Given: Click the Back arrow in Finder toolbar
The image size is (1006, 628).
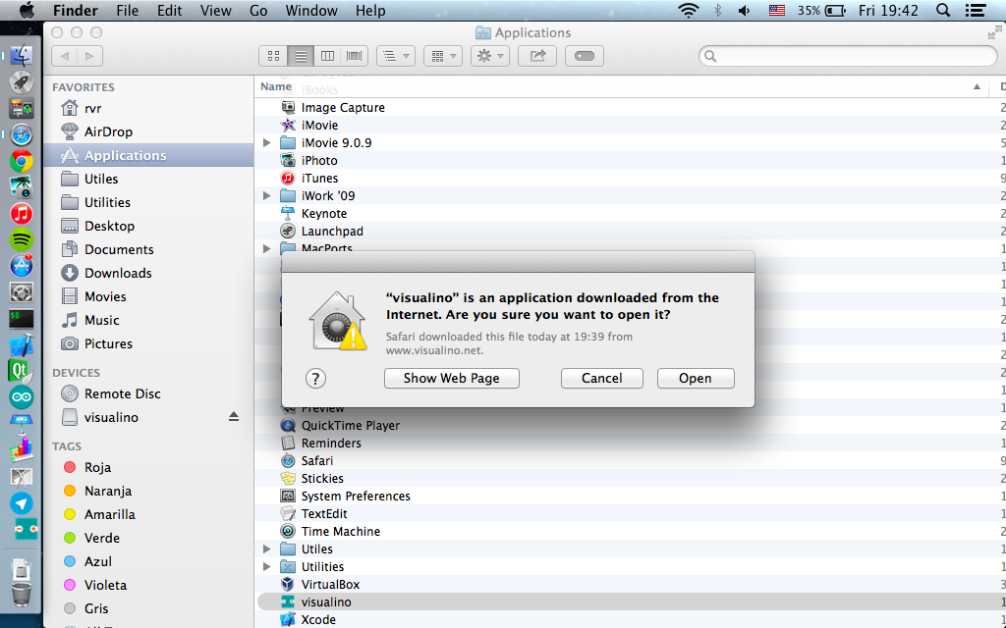Looking at the screenshot, I should coord(64,56).
